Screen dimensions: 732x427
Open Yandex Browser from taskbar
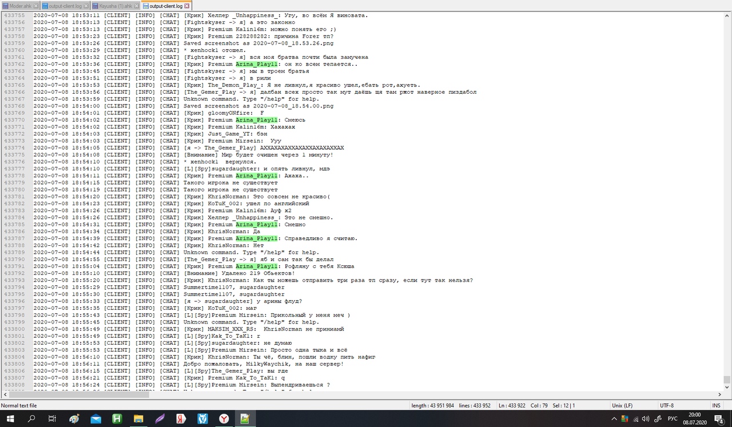tap(224, 418)
